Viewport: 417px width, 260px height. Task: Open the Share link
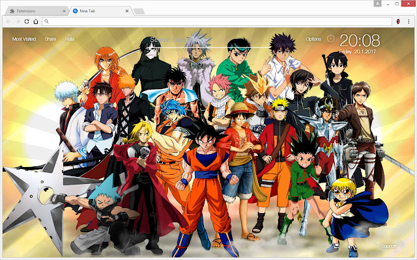[x=50, y=39]
